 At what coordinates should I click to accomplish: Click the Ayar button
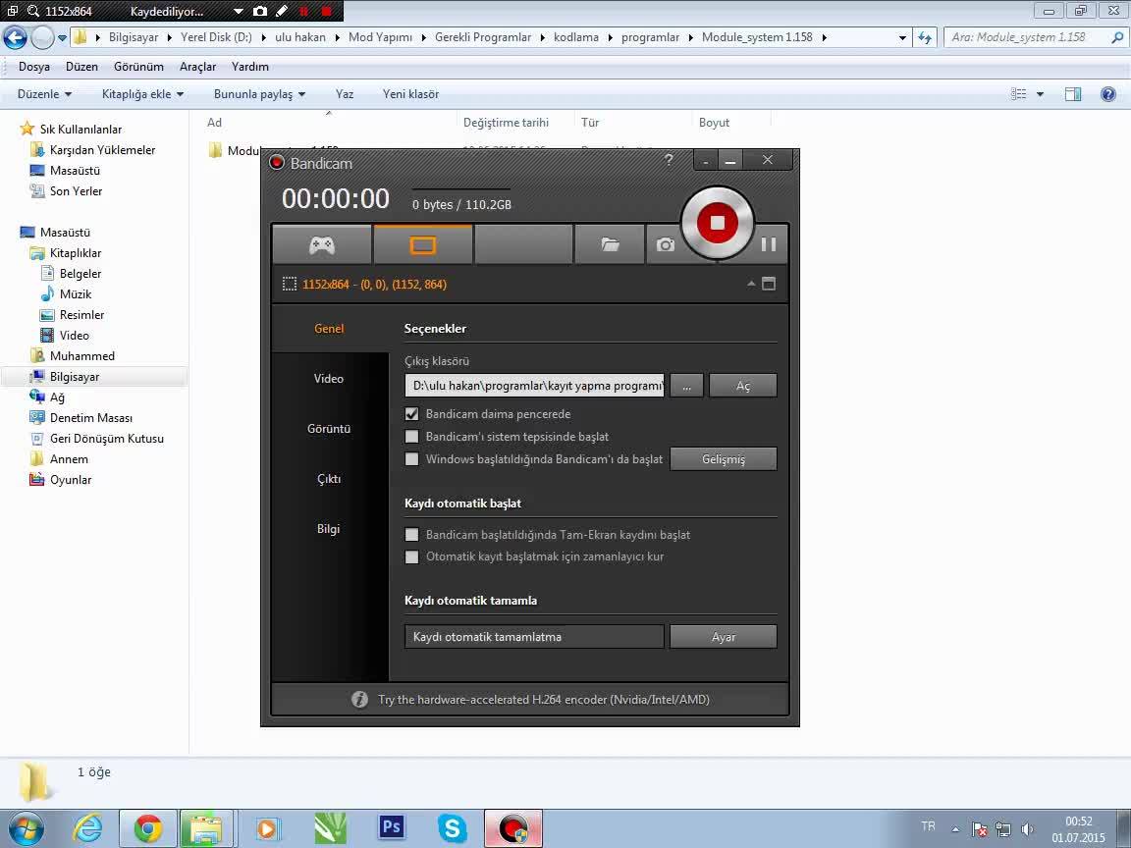tap(724, 637)
